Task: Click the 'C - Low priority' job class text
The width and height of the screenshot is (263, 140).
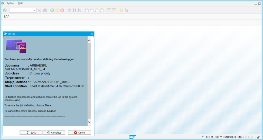Action: (x=40, y=73)
